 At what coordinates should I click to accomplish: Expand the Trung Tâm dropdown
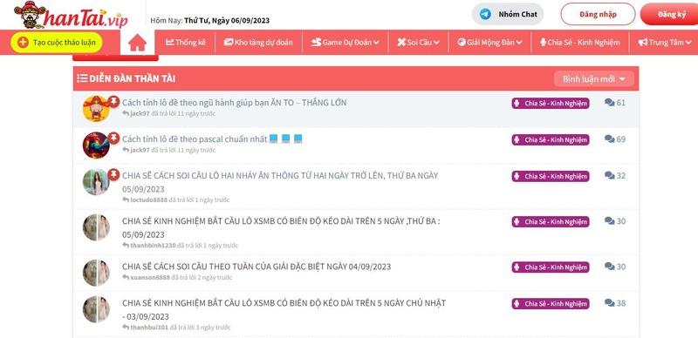(x=664, y=42)
